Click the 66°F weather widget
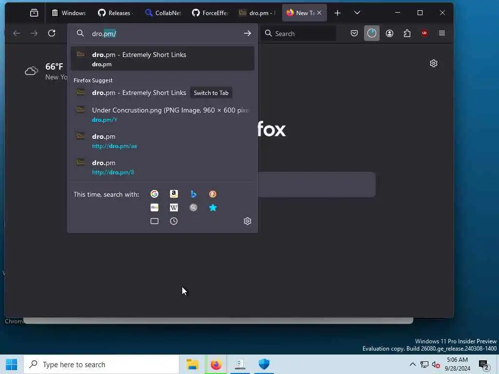The width and height of the screenshot is (499, 374). [46, 71]
